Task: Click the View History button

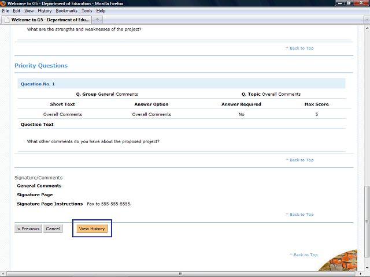Action: point(92,229)
